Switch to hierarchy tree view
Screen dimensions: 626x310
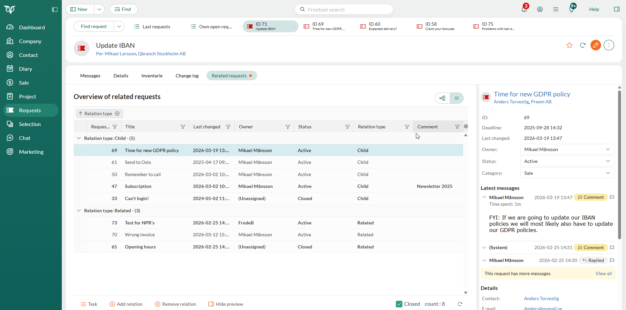pyautogui.click(x=443, y=98)
